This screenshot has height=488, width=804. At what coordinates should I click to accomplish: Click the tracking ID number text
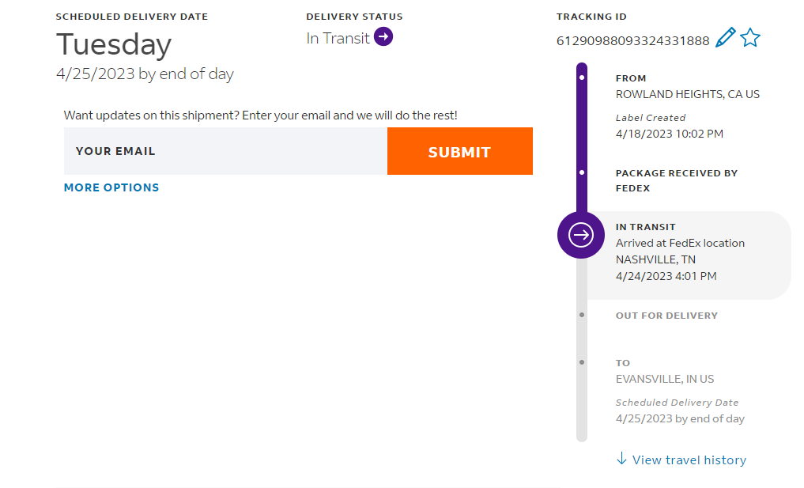point(632,41)
